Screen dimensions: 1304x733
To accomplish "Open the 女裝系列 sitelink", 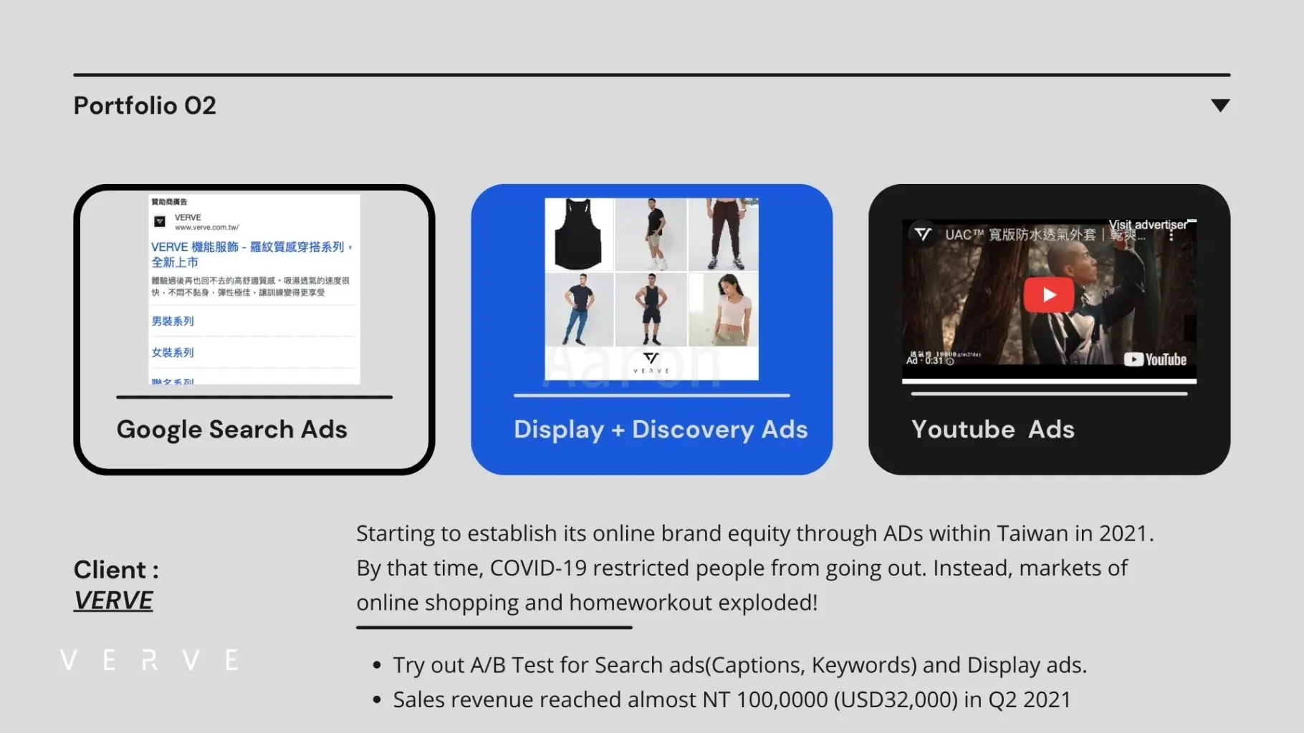I will pos(173,352).
